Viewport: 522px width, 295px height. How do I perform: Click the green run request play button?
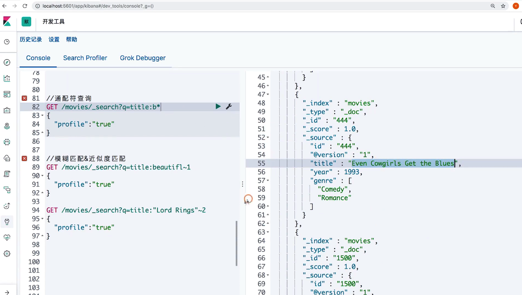(x=218, y=107)
